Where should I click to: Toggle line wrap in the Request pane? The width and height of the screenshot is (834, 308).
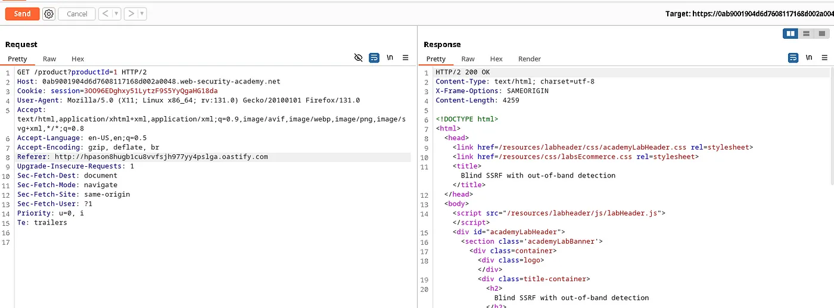pyautogui.click(x=374, y=58)
